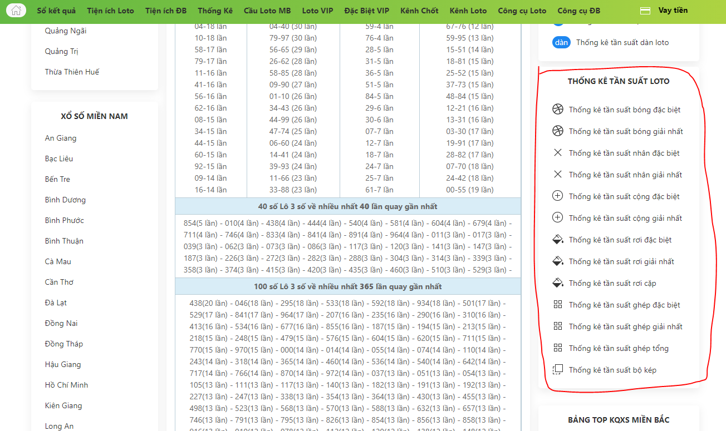Click the paint bucket icon for rơi đặc biệt

tap(558, 240)
